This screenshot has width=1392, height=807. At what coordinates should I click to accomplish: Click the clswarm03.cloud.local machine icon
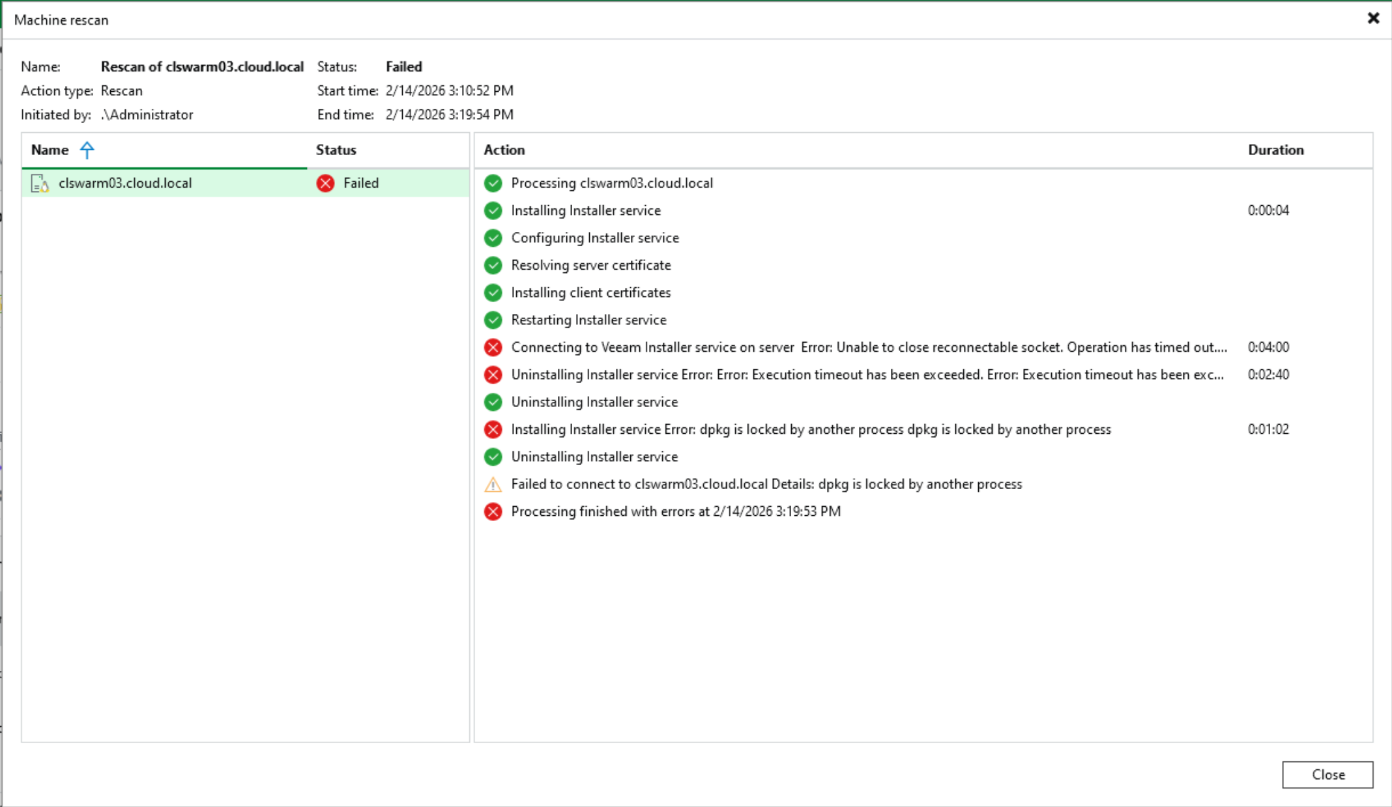click(x=38, y=183)
